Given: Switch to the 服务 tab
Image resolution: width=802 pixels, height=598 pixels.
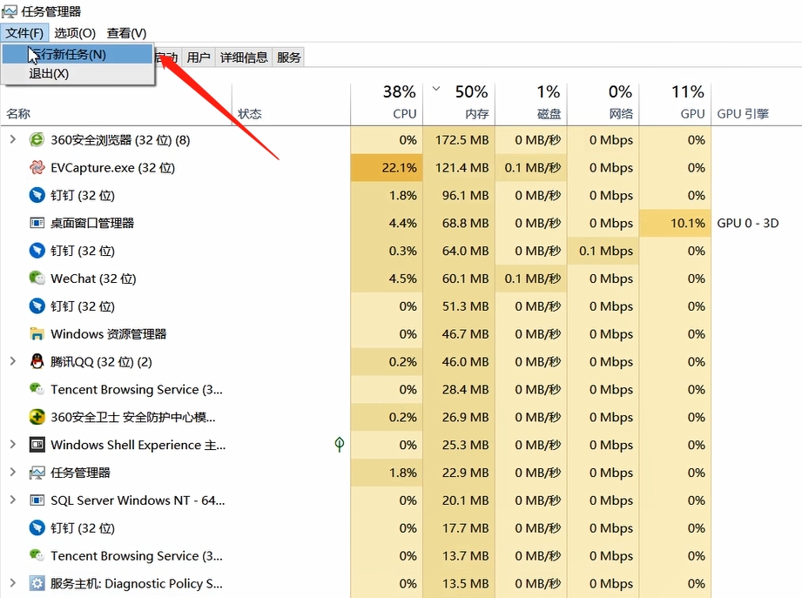Looking at the screenshot, I should click(289, 57).
